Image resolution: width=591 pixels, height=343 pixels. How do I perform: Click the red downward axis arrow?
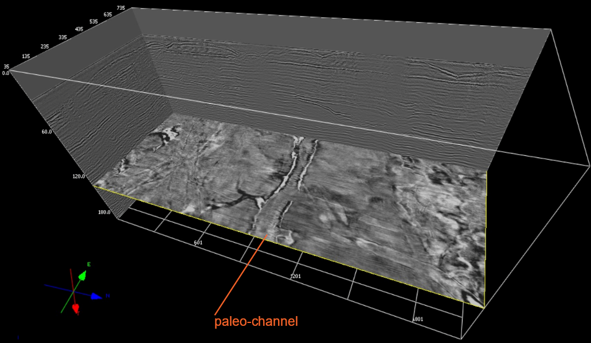point(75,309)
